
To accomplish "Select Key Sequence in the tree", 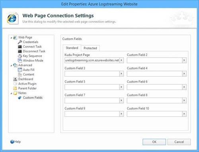I will 32,56.
